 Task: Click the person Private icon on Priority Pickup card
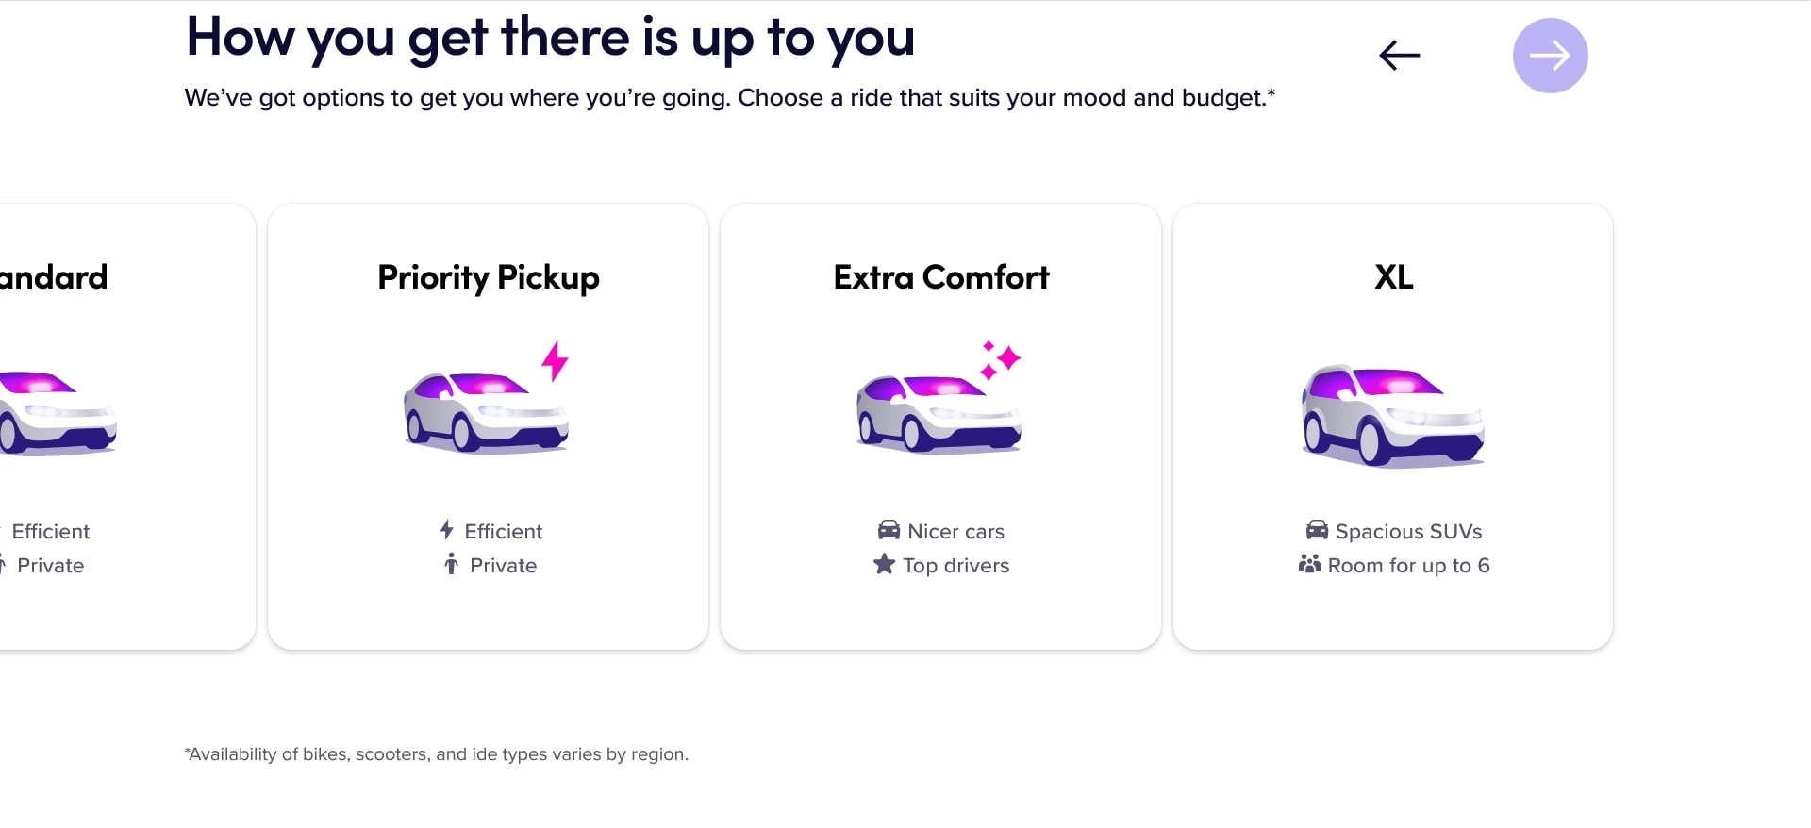coord(450,565)
